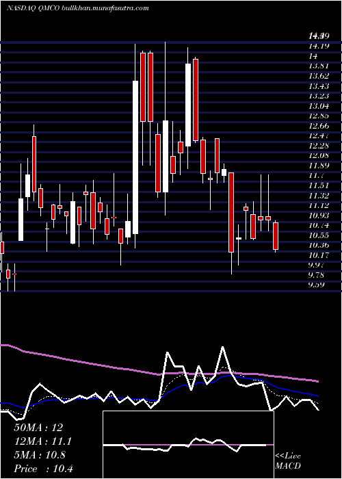The image size is (342, 479).
Task: Select the 10.36 price axis label
Action: 319,245
